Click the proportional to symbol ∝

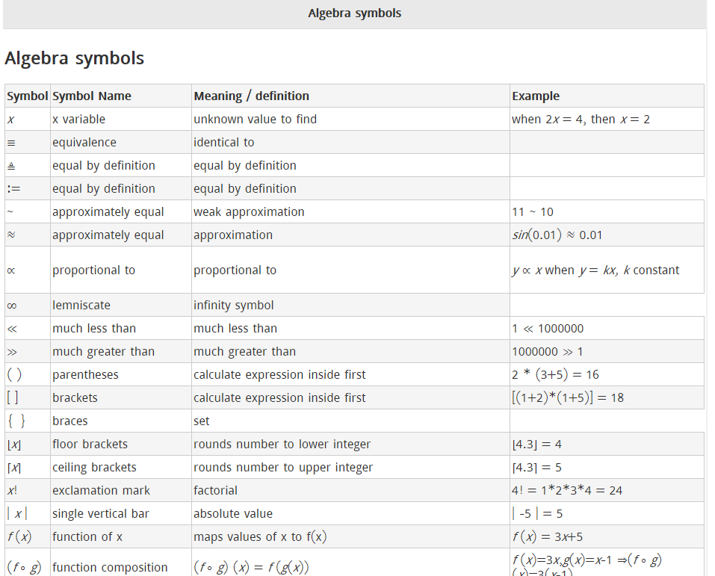click(10, 270)
